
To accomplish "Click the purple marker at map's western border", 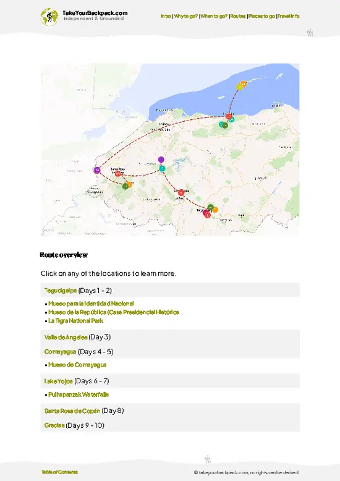I will tap(97, 170).
